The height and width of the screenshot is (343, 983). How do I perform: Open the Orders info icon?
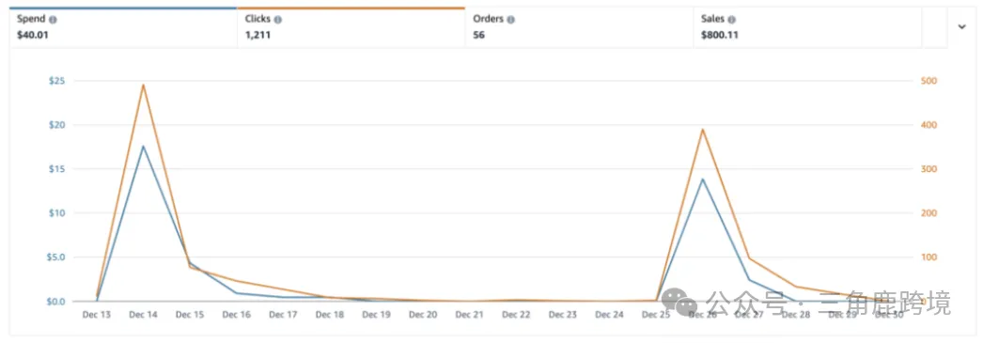[511, 20]
